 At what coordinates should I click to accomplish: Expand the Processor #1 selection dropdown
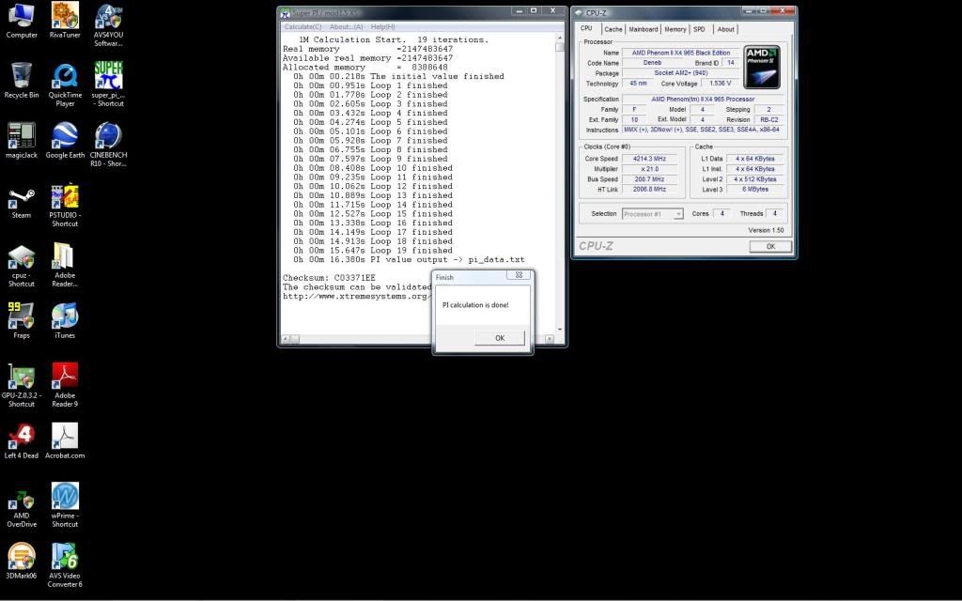[678, 214]
